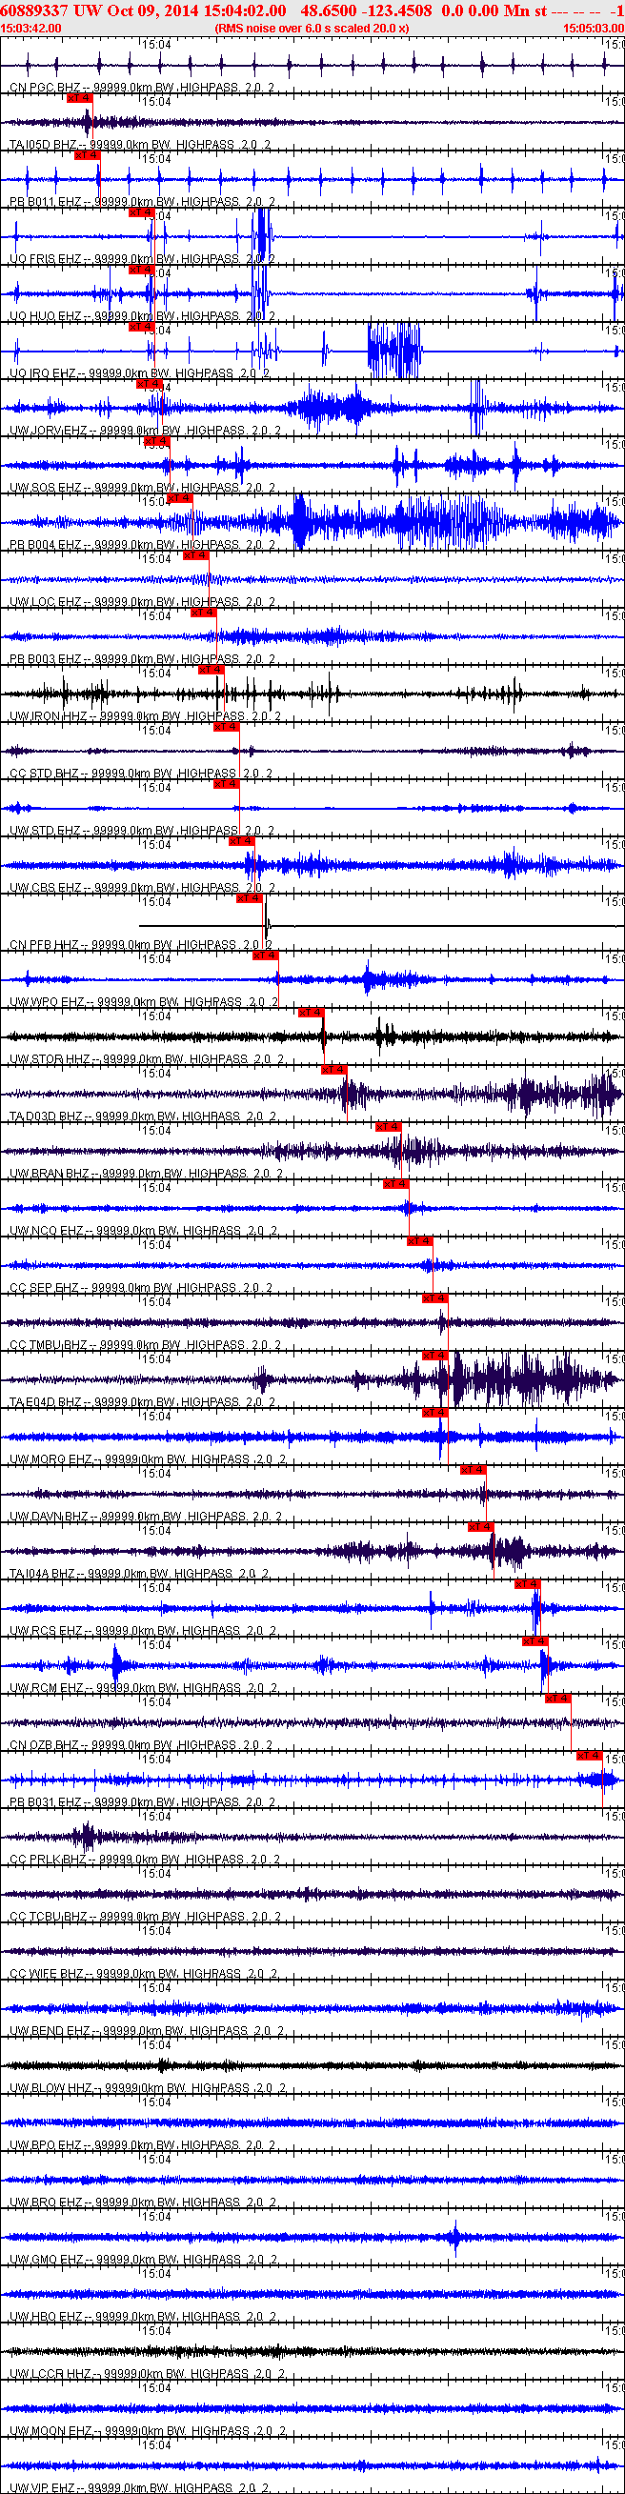625x2494 pixels.
Task: Click the 'CC WIFE BHZ' station label
Action: (x=47, y=1973)
